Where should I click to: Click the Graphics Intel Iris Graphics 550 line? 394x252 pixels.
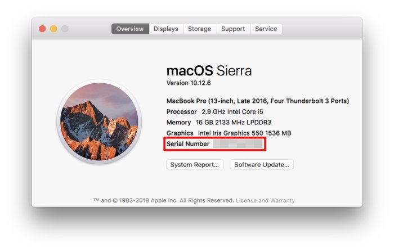[x=229, y=133]
